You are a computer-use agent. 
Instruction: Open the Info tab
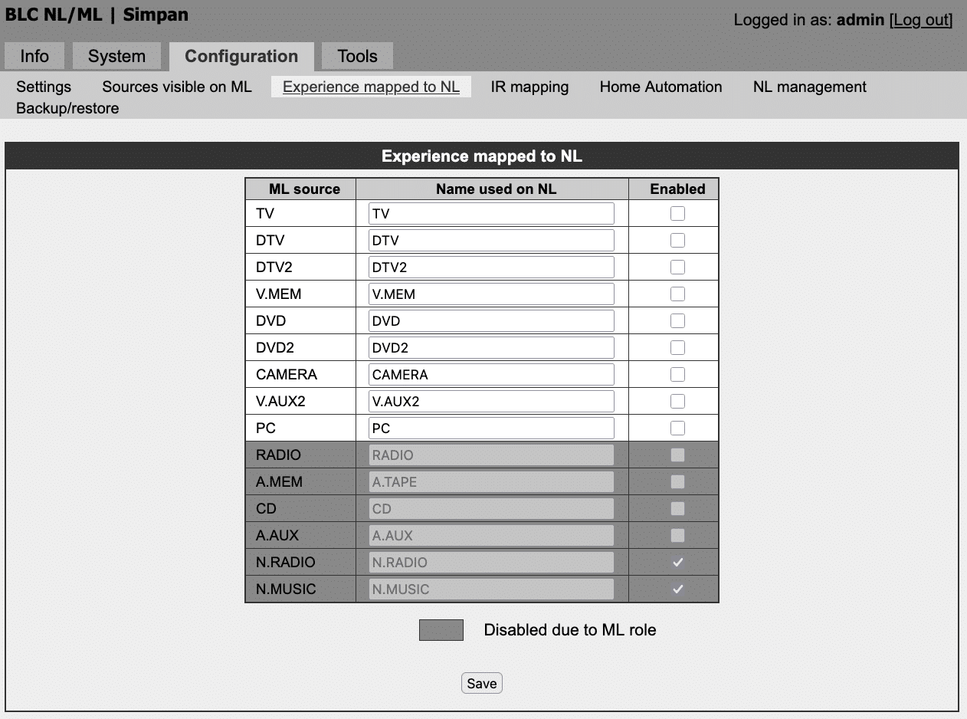tap(34, 57)
